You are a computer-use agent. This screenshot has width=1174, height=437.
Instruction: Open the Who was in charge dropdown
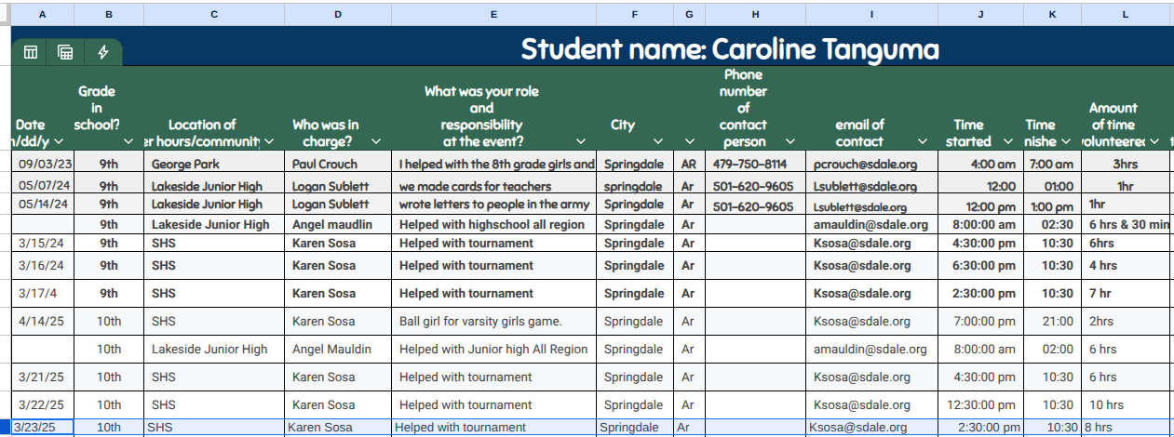coord(376,141)
